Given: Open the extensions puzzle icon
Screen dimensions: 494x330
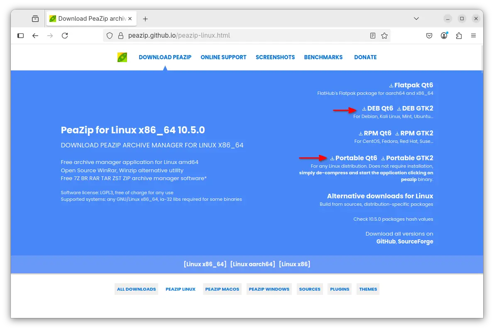Looking at the screenshot, I should [x=459, y=36].
